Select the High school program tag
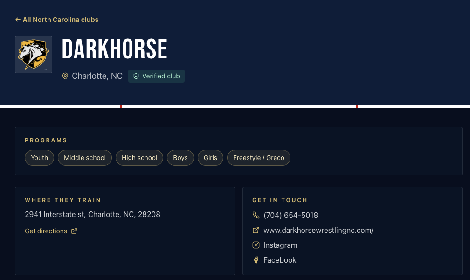The image size is (470, 280). [139, 158]
